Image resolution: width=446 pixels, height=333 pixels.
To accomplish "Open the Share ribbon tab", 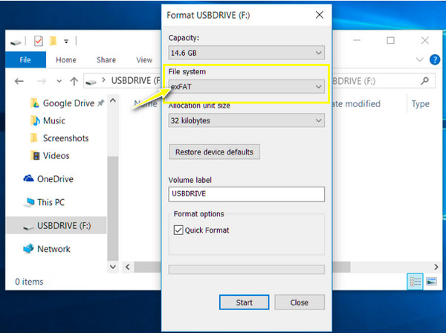I will click(x=106, y=59).
